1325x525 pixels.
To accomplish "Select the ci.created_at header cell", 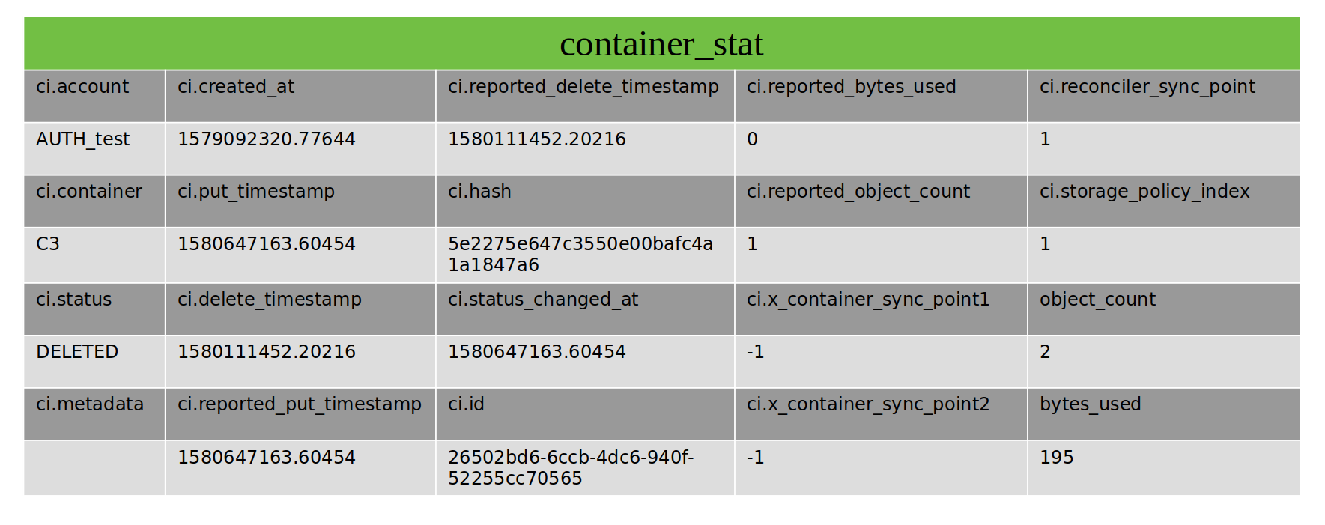I will 236,87.
